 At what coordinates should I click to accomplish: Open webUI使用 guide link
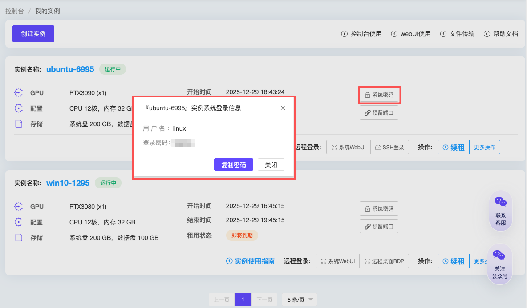411,34
